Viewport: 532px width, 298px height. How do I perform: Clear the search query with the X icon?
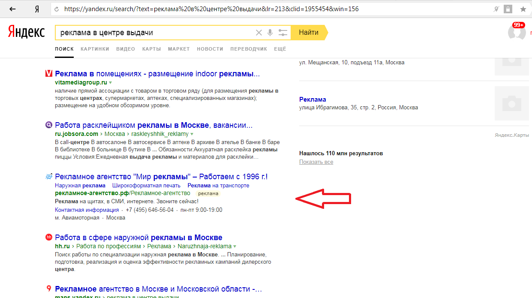[x=258, y=33]
